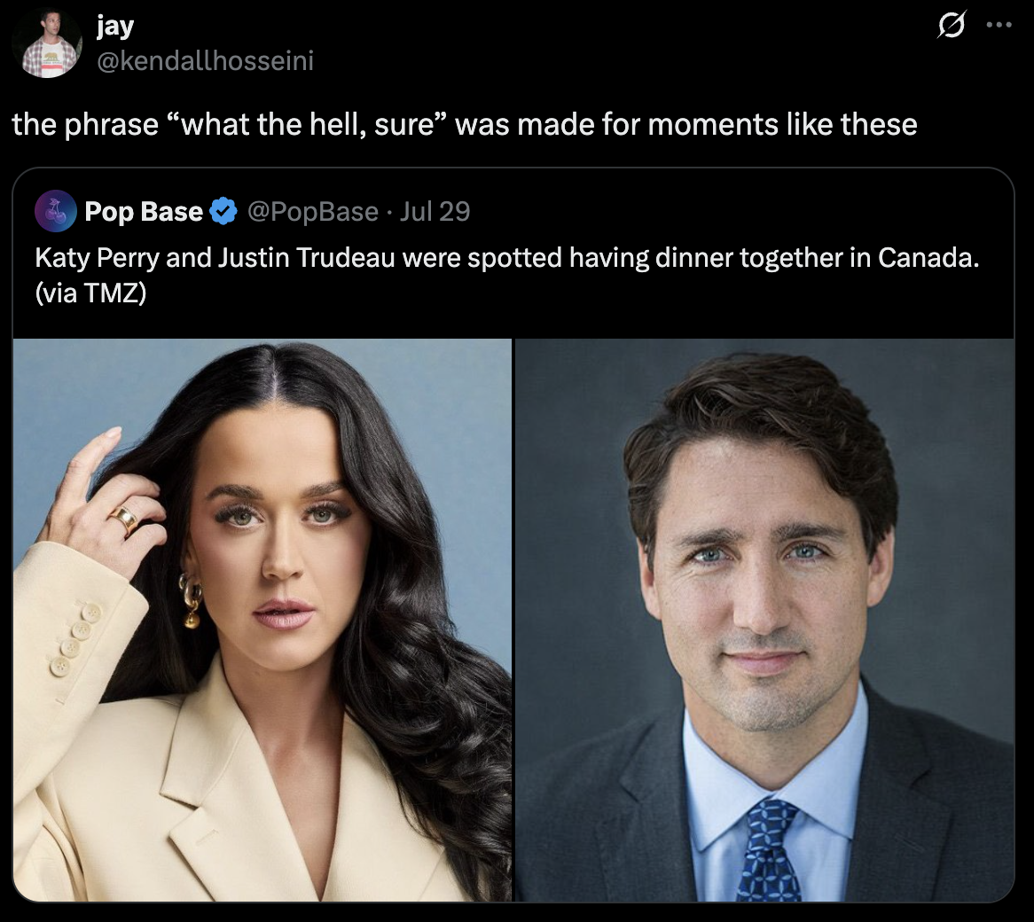
Task: Click the Pop Base blue verified badge
Action: click(x=223, y=211)
